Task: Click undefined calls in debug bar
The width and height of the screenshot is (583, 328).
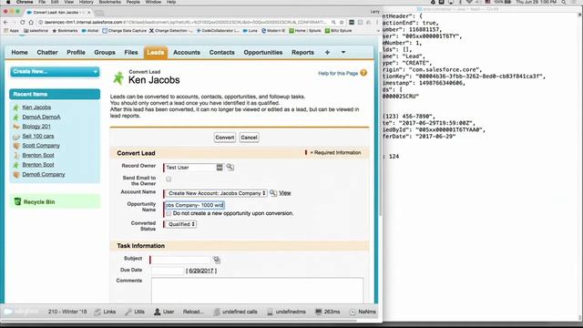Action: pyautogui.click(x=235, y=312)
